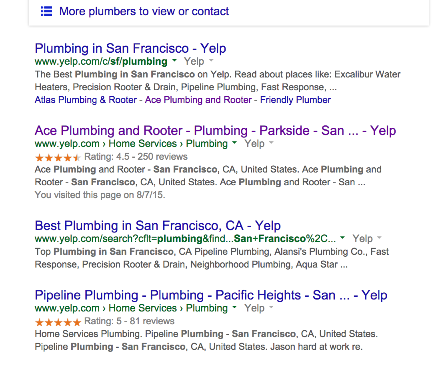Open More plumbers to view or contact

coord(144,11)
